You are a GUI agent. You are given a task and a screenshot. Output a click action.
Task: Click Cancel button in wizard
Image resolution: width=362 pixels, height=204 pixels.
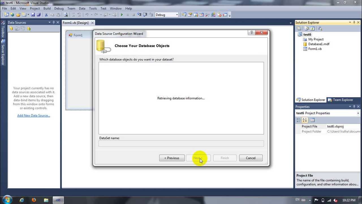tap(251, 158)
